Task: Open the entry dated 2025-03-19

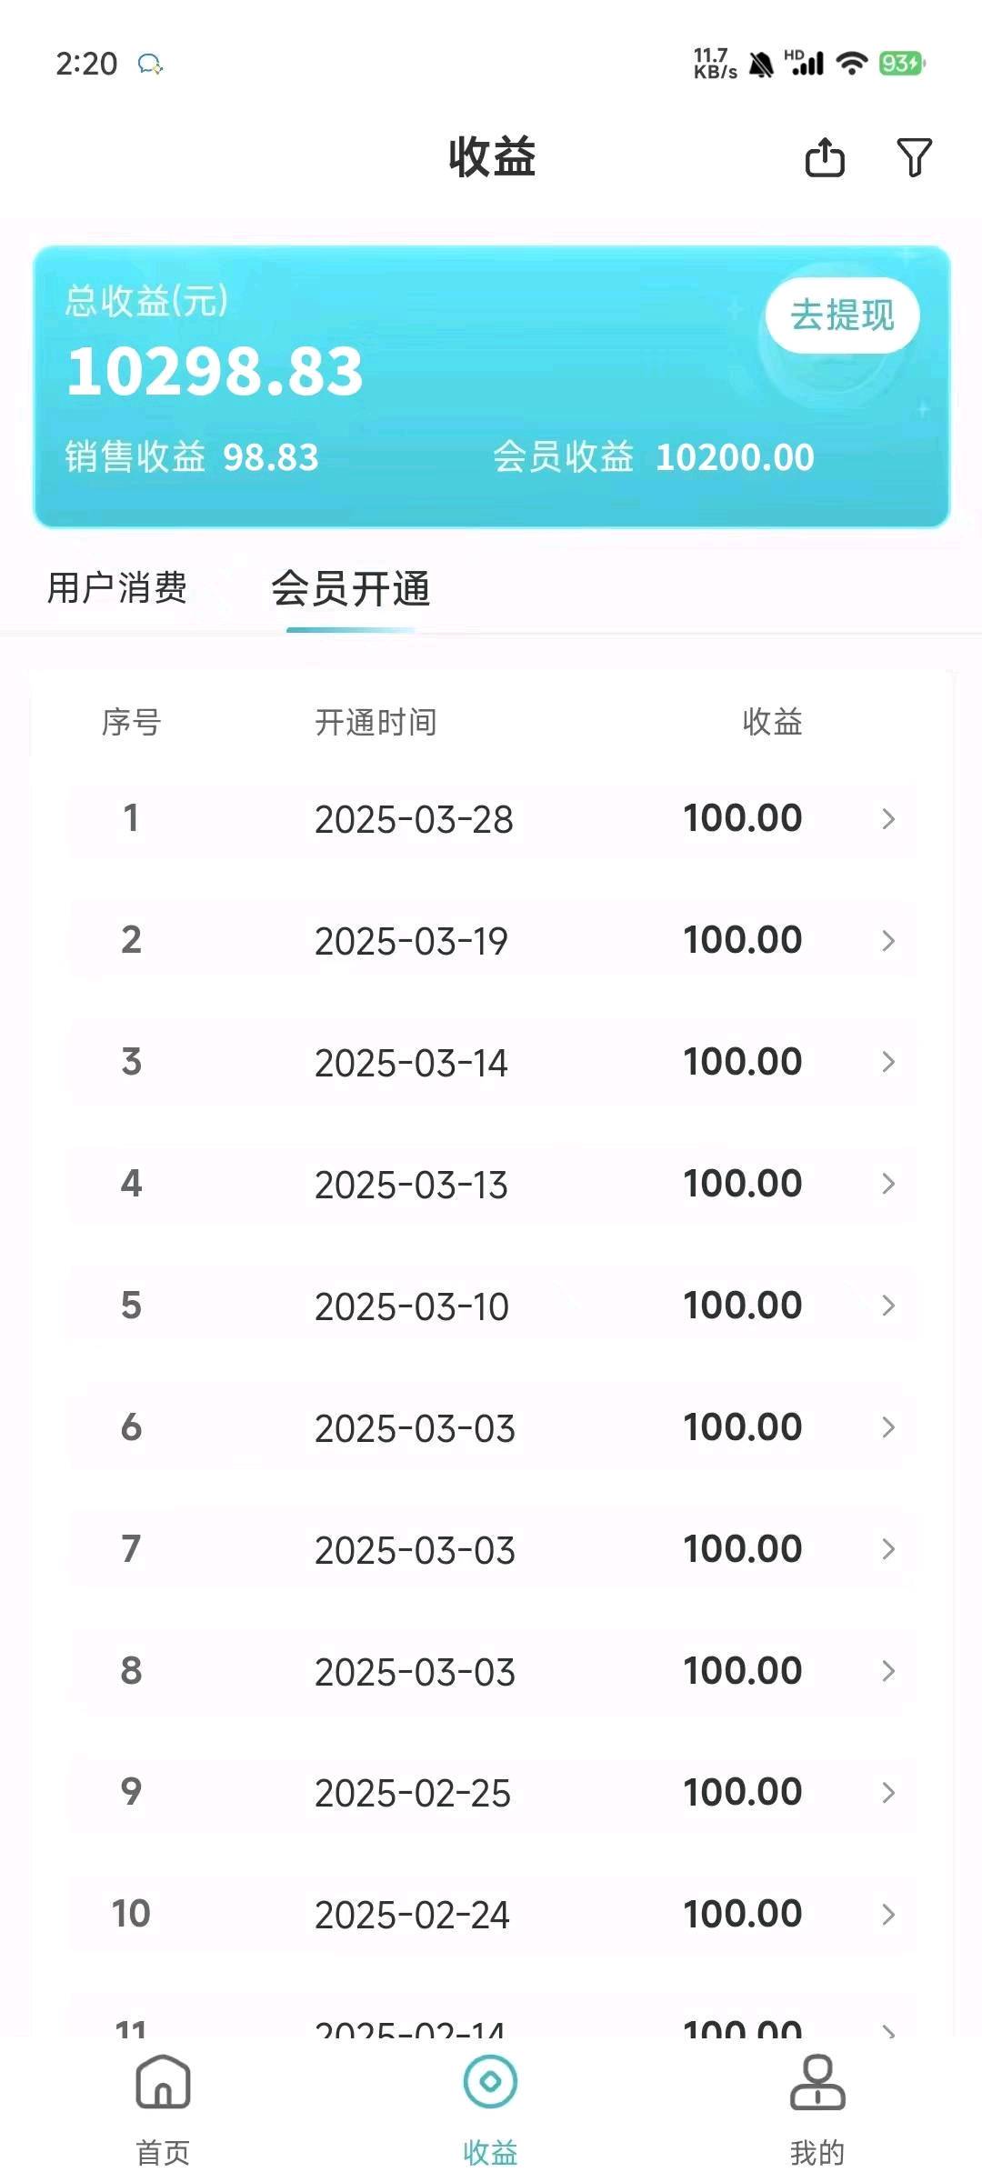Action: tap(492, 940)
